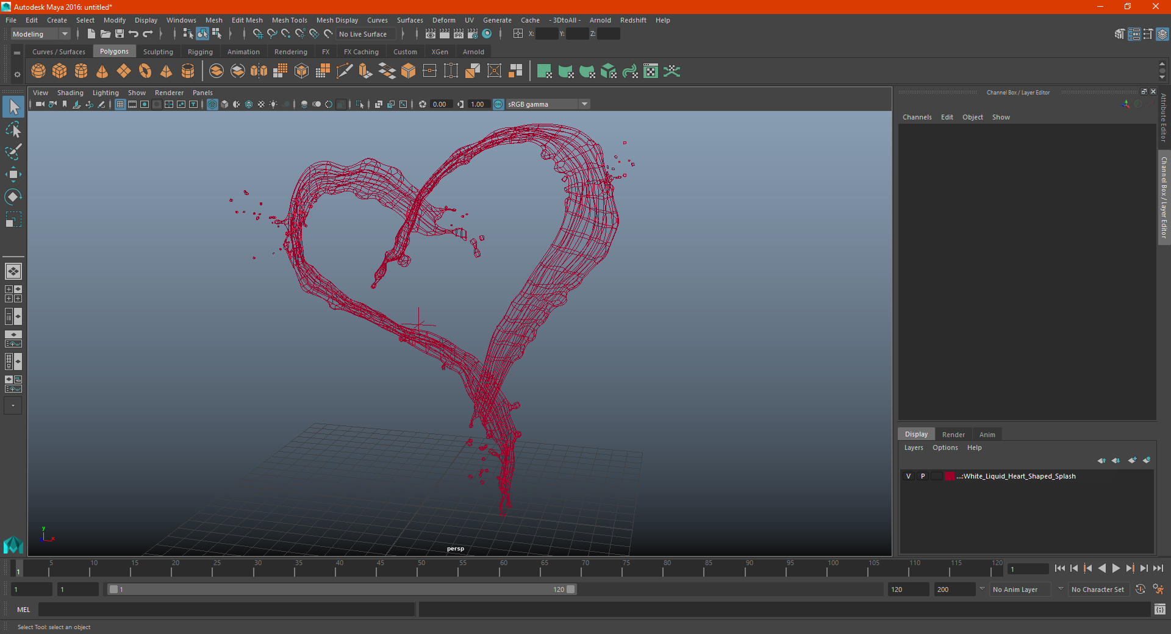Save the scene with floppy icon
The width and height of the screenshot is (1171, 634).
[120, 34]
